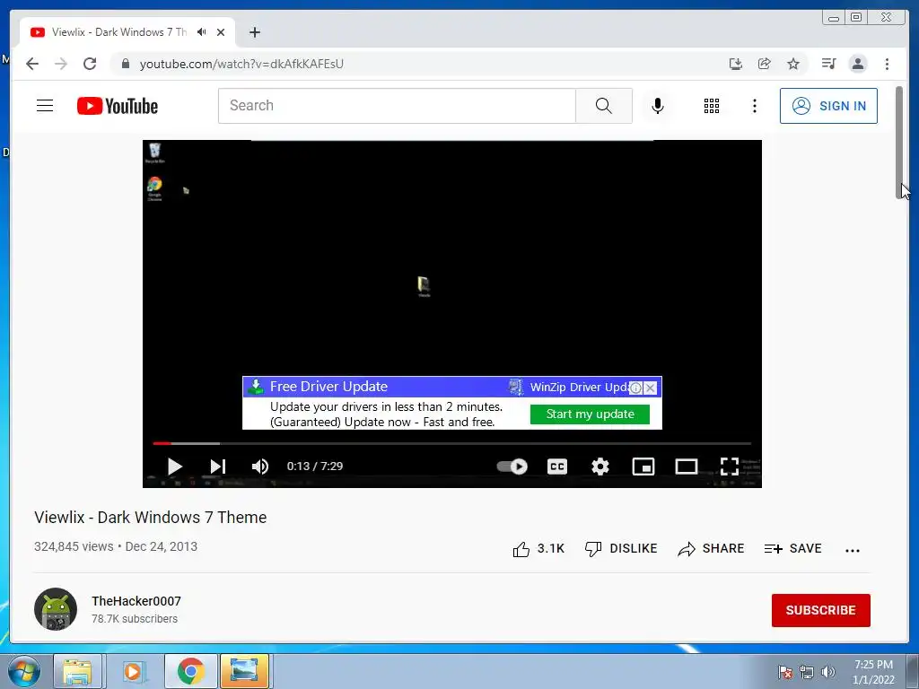Image resolution: width=919 pixels, height=689 pixels.
Task: Click the DISLIKE button
Action: point(621,549)
